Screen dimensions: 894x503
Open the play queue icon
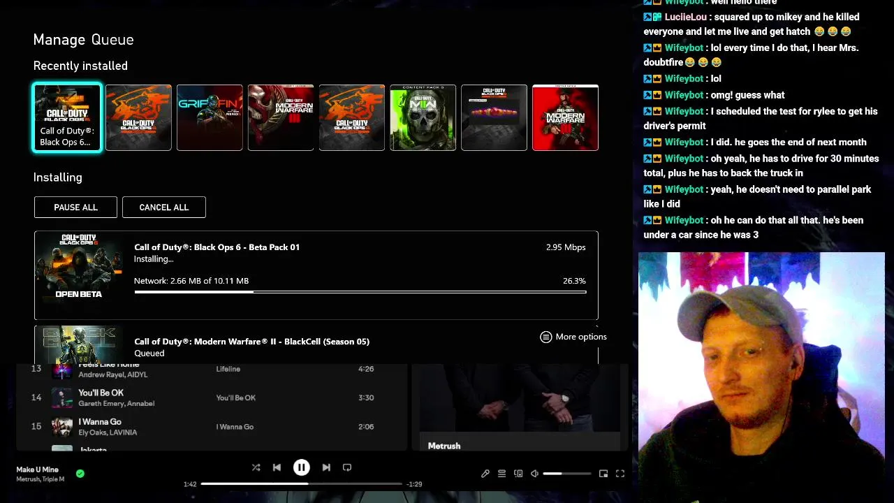pos(501,474)
